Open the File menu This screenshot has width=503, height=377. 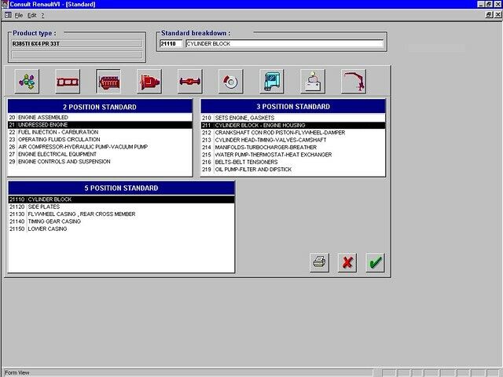(x=17, y=15)
